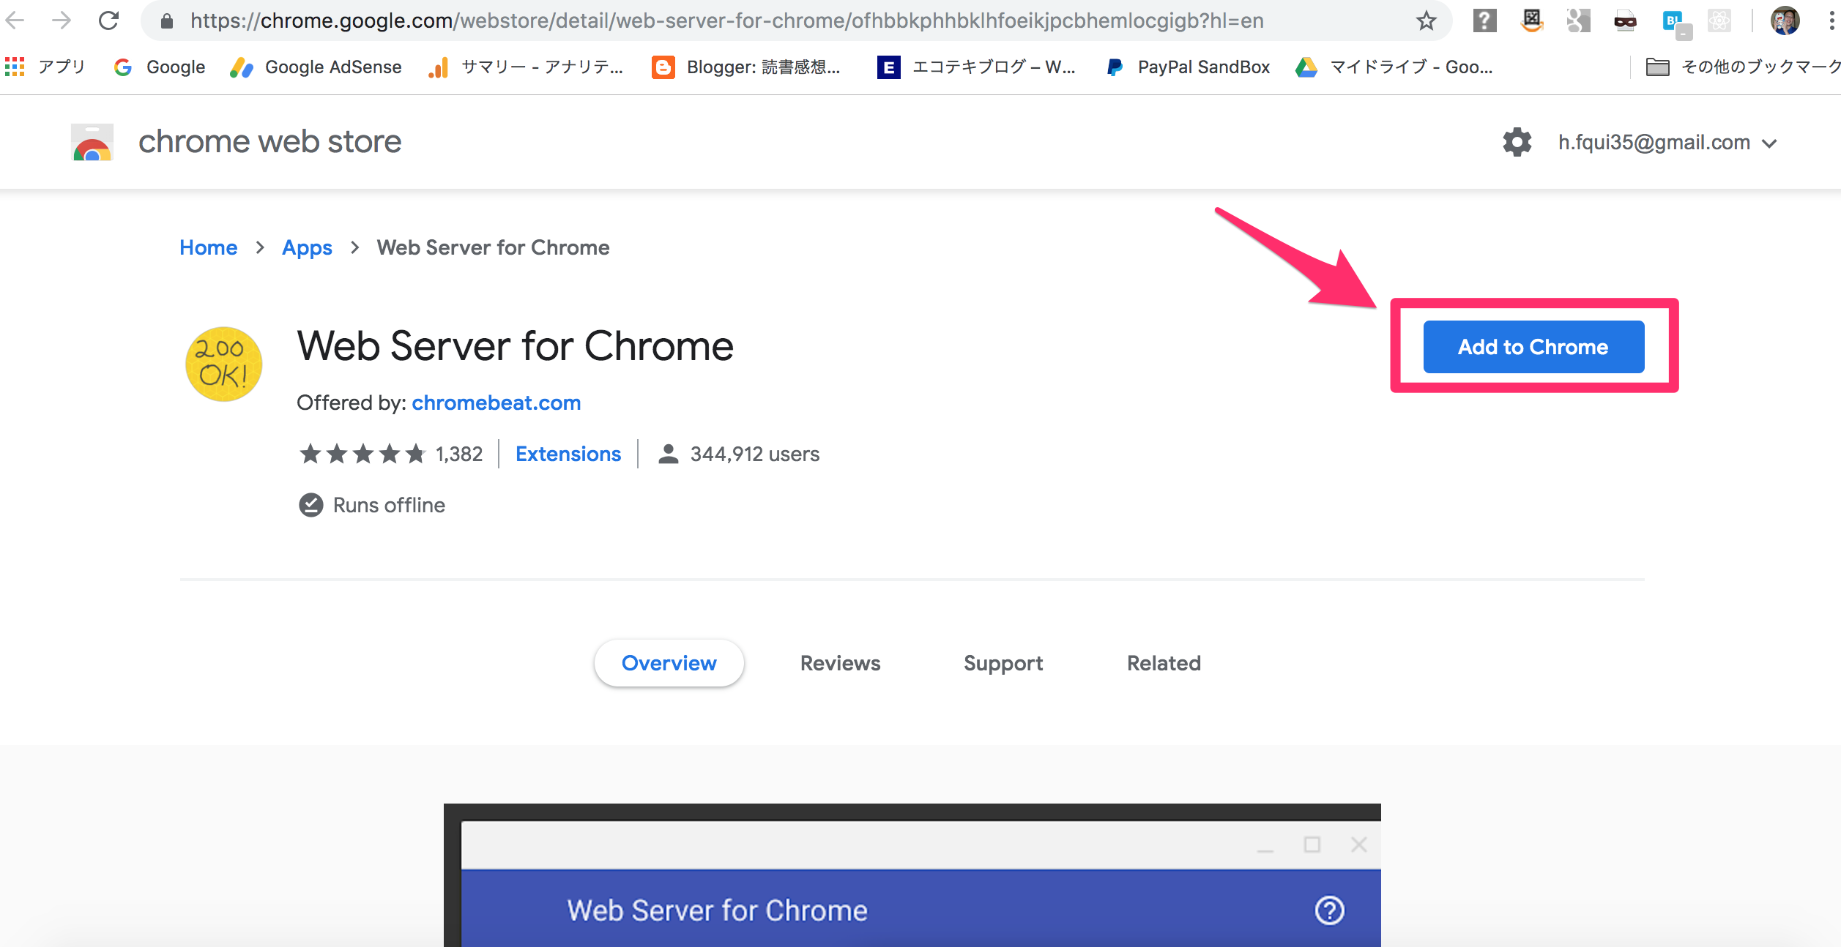
Task: Switch to the Reviews tab
Action: pos(841,663)
